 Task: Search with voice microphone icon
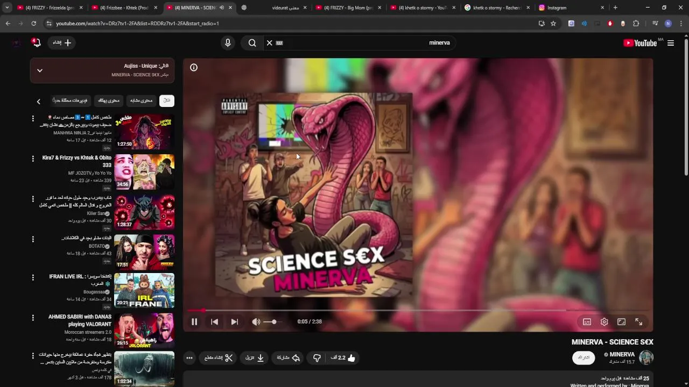pos(228,43)
